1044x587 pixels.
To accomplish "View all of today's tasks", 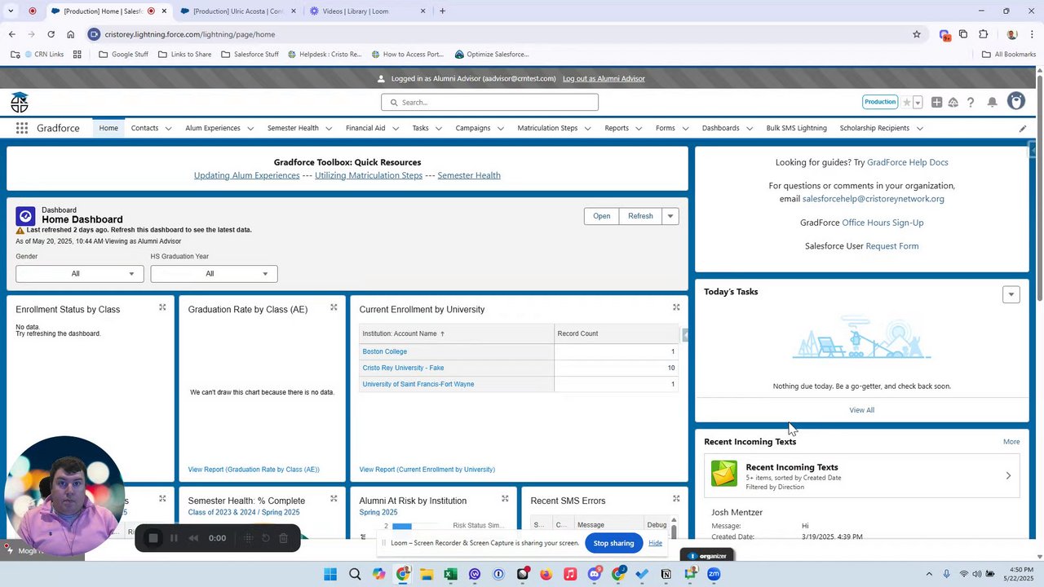I will 861,410.
